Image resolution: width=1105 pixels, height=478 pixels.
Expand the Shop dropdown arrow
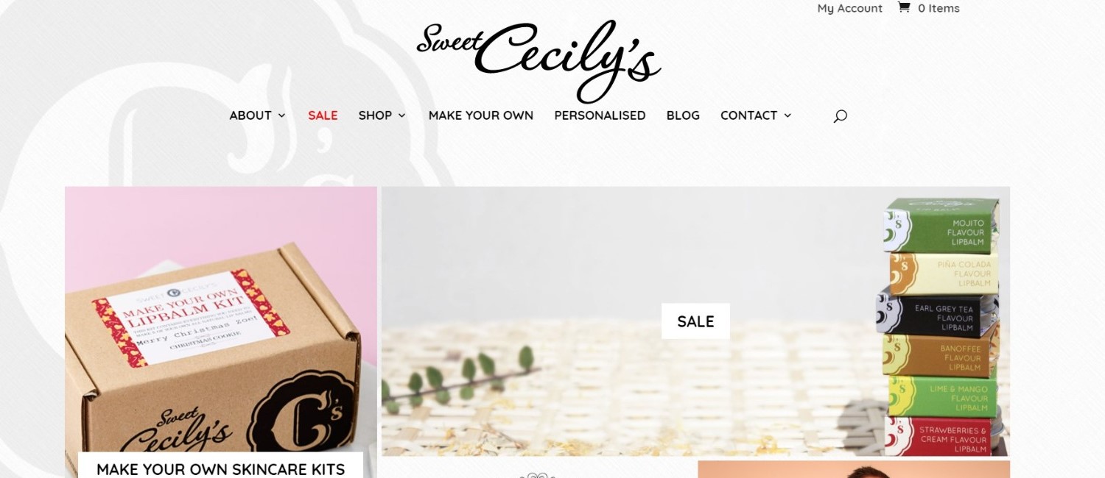(401, 115)
